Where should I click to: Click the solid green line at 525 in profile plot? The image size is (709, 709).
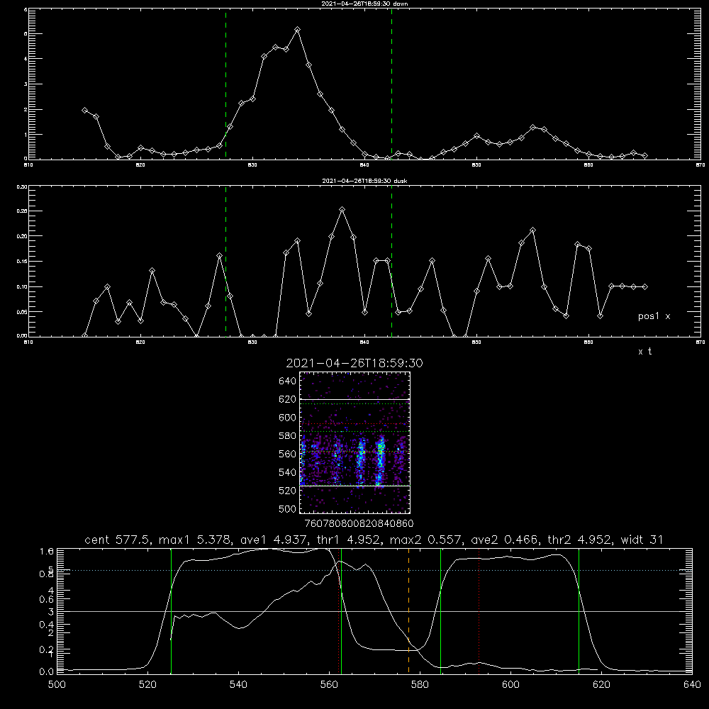point(171,610)
